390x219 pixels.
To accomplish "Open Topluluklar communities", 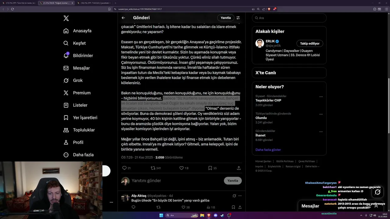I will tap(79, 130).
